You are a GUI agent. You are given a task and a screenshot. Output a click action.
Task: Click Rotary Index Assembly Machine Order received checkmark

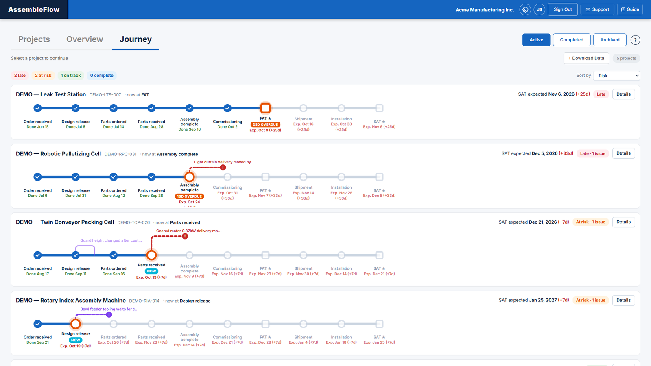[x=37, y=324]
